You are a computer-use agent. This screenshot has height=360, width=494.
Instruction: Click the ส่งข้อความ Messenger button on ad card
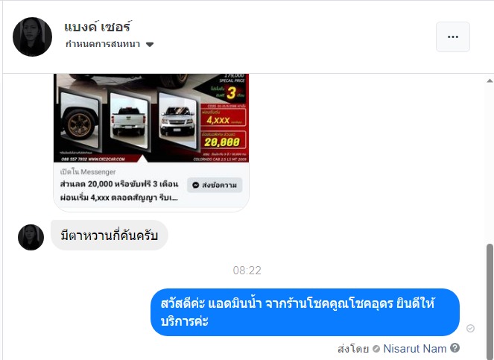pyautogui.click(x=215, y=185)
